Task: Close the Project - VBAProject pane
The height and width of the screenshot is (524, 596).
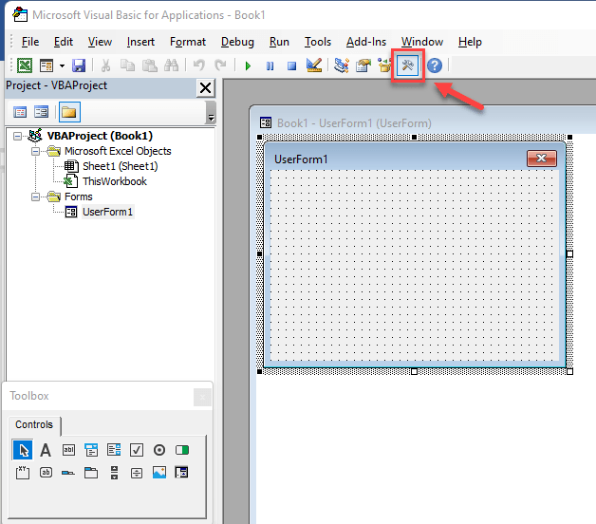Action: [205, 88]
